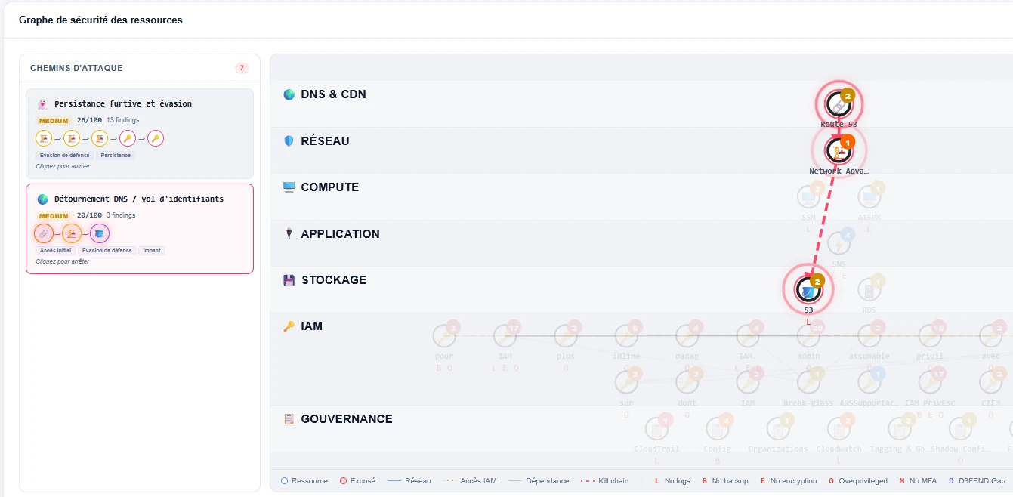Click the Organizations governance node
1013x497 pixels.
click(777, 429)
